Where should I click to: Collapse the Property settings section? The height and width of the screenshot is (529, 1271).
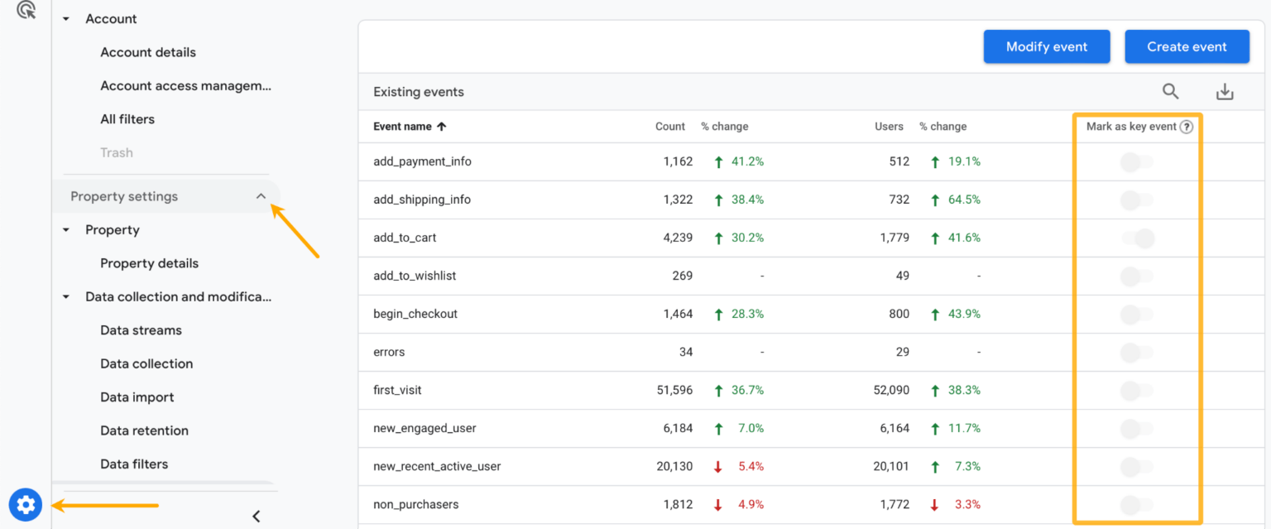tap(261, 196)
